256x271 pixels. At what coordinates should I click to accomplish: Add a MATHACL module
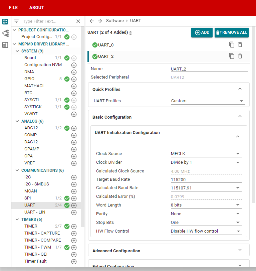[74, 86]
